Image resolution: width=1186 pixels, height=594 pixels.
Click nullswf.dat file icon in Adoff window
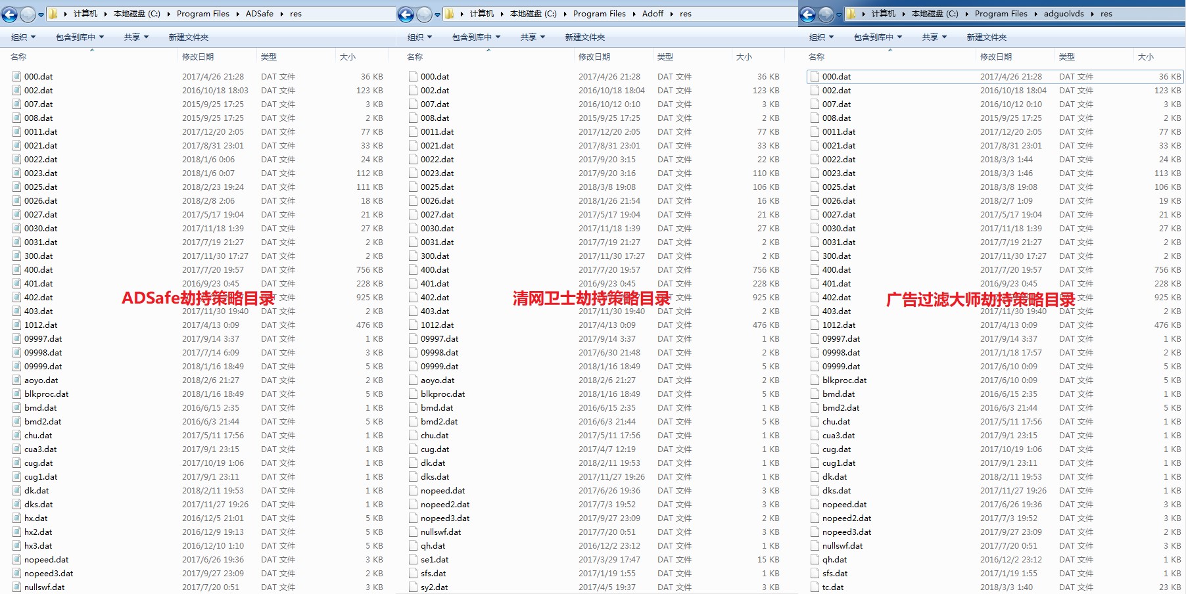(413, 532)
